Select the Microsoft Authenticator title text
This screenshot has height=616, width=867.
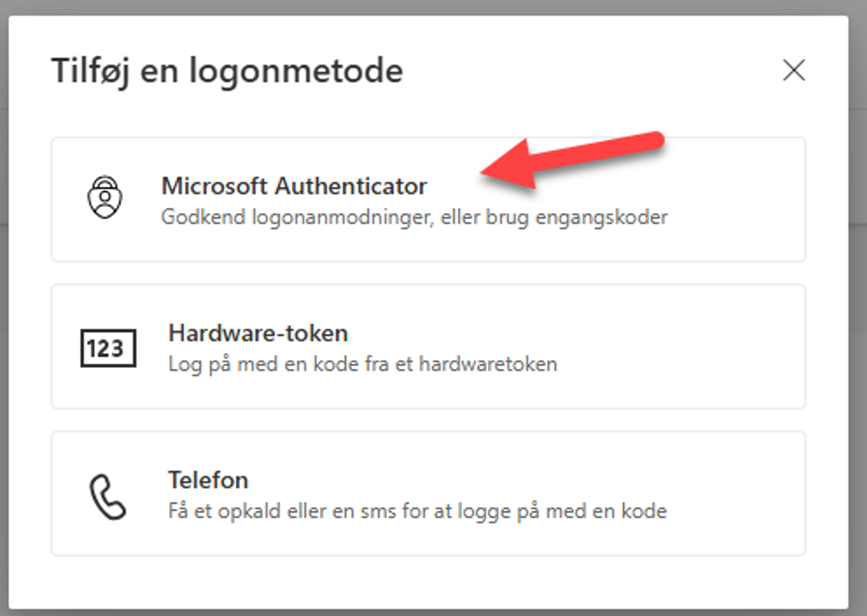[x=294, y=186]
